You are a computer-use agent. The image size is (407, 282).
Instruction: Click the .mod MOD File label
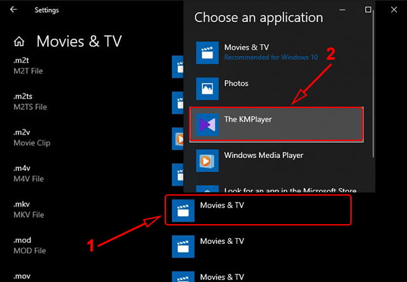point(30,245)
